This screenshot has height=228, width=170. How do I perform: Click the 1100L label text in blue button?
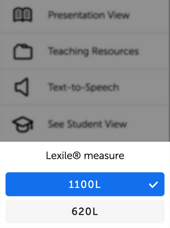tap(85, 184)
